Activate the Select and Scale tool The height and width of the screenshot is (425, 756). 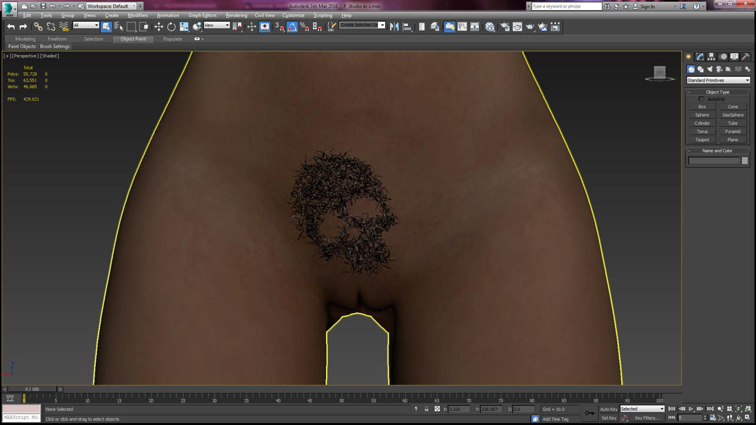pyautogui.click(x=184, y=27)
